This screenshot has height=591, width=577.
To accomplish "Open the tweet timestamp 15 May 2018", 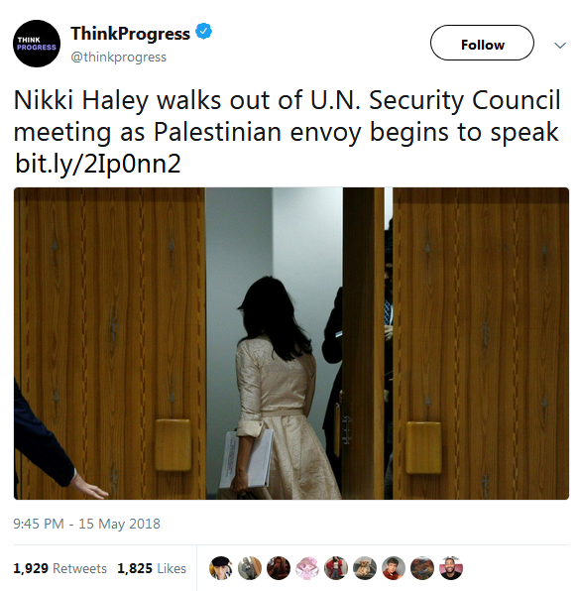I will 86,524.
